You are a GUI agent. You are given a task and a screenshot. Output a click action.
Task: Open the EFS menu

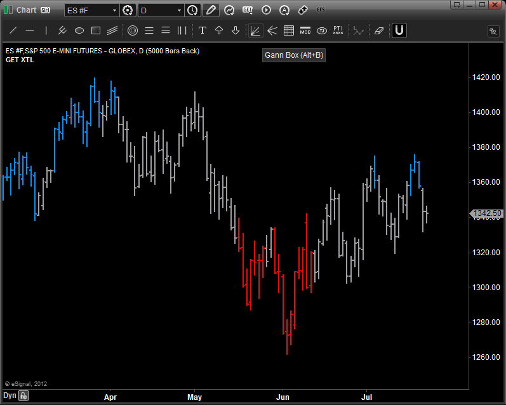point(321,10)
